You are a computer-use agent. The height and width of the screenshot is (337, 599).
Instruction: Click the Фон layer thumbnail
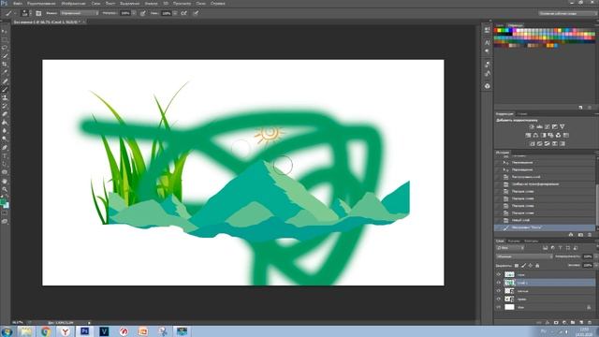pos(509,307)
